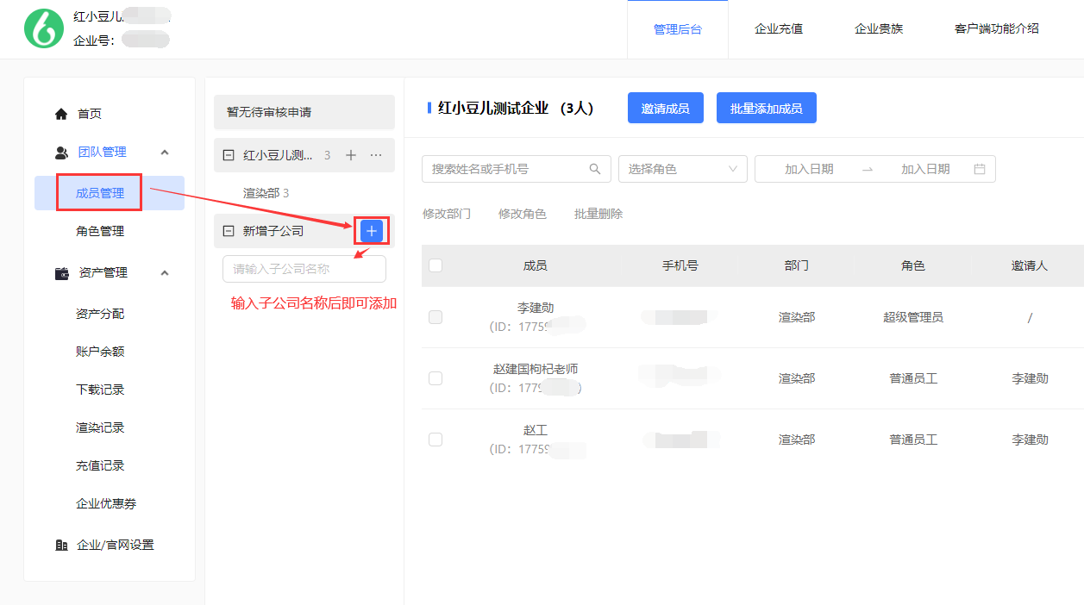Collapse the 资产管理 menu chevron
1084x605 pixels.
pyautogui.click(x=165, y=273)
